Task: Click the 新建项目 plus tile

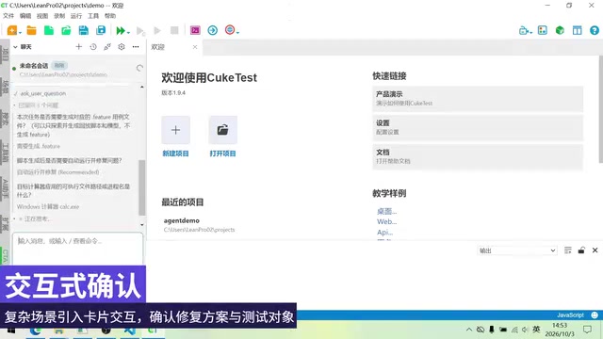Action: coord(176,130)
